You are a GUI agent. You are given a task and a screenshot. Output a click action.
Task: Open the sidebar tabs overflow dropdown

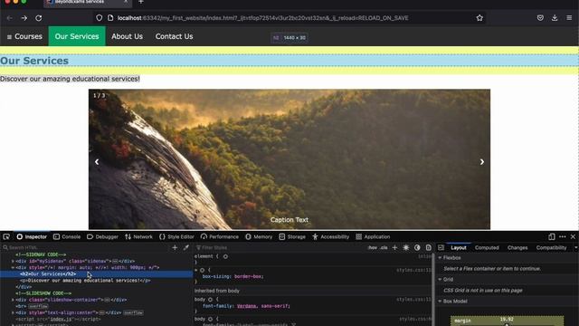pyautogui.click(x=575, y=247)
